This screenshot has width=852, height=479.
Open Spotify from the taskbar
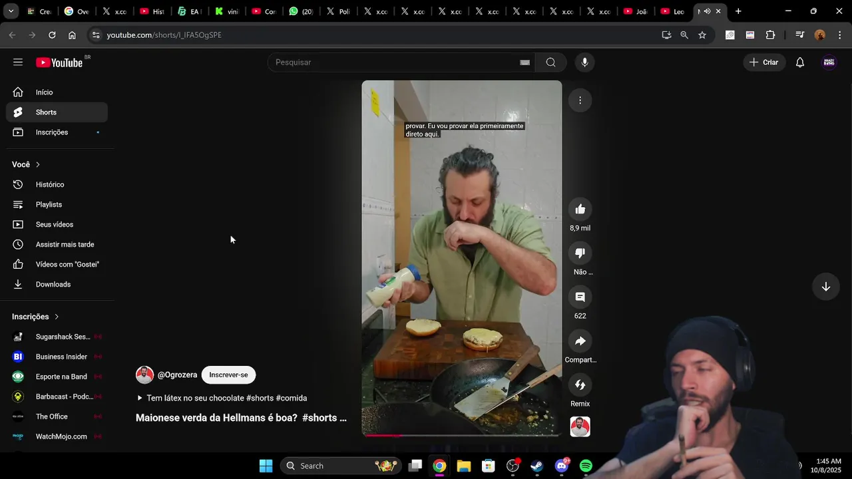586,466
